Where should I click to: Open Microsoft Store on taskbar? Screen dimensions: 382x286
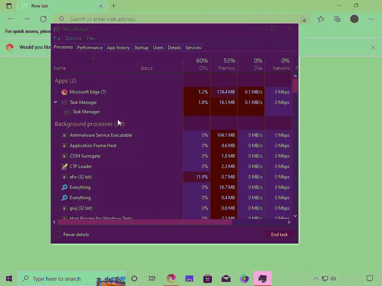click(207, 279)
